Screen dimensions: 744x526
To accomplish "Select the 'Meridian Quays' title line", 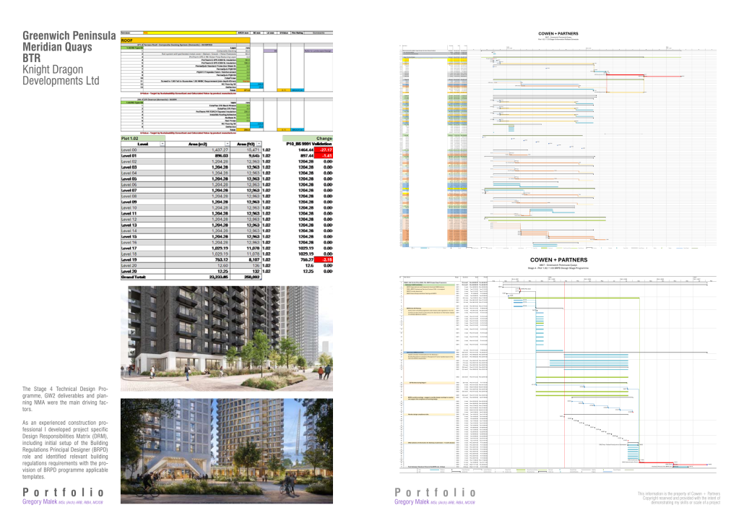I will 57,47.
